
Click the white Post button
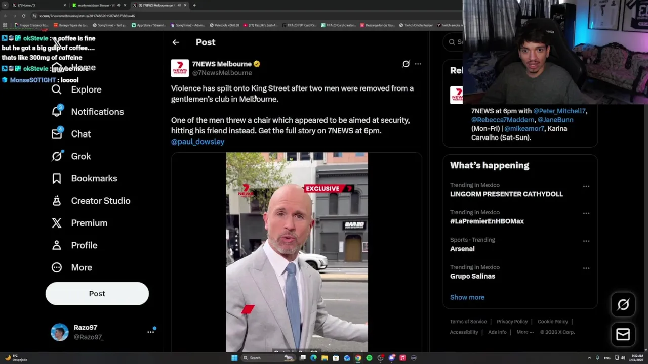97,294
